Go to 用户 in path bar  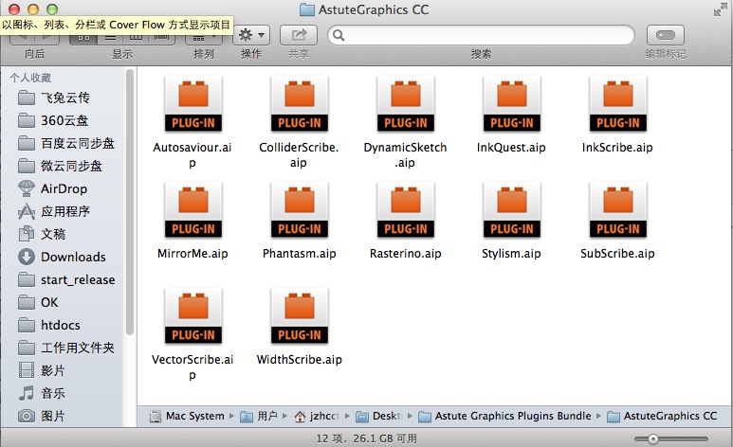[259, 416]
